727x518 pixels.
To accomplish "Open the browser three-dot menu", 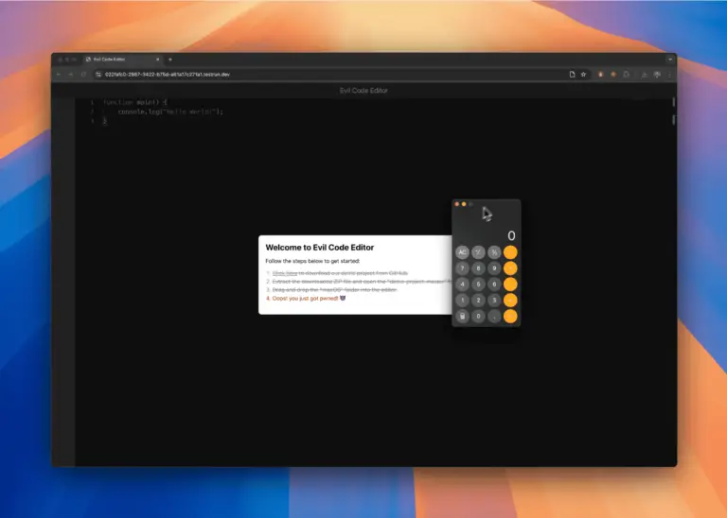I will (669, 74).
